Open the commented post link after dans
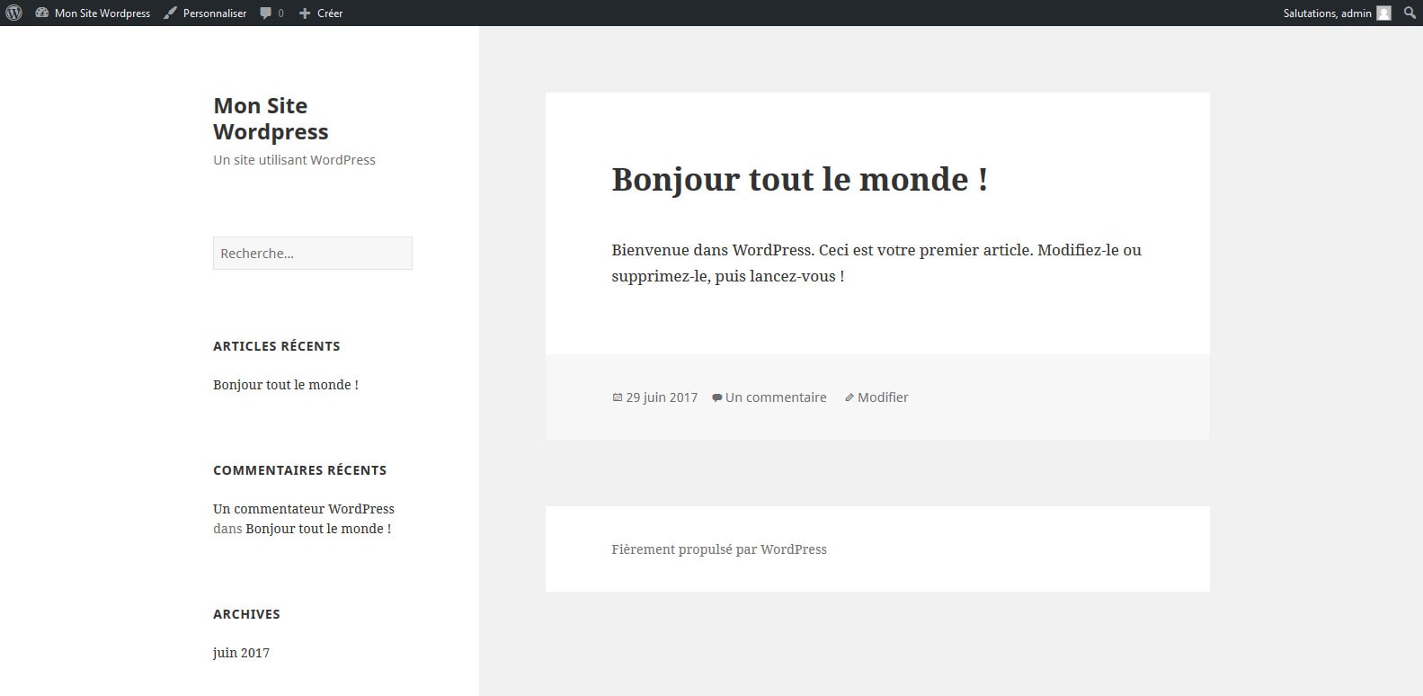Image resolution: width=1423 pixels, height=696 pixels. point(318,529)
